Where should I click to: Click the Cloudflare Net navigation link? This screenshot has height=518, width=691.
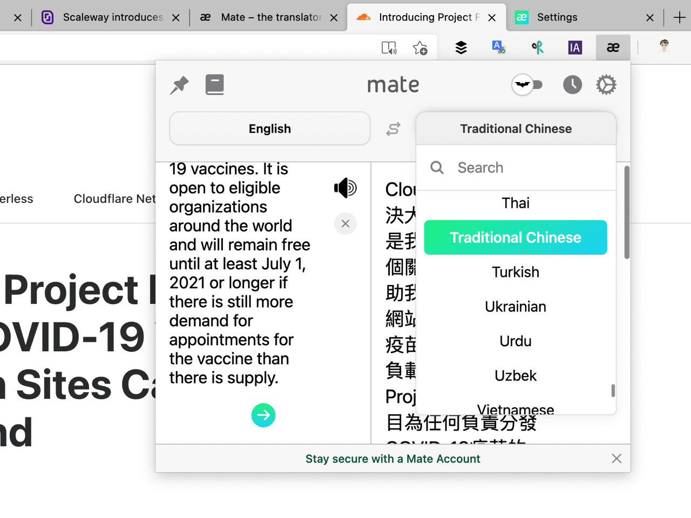coord(114,199)
